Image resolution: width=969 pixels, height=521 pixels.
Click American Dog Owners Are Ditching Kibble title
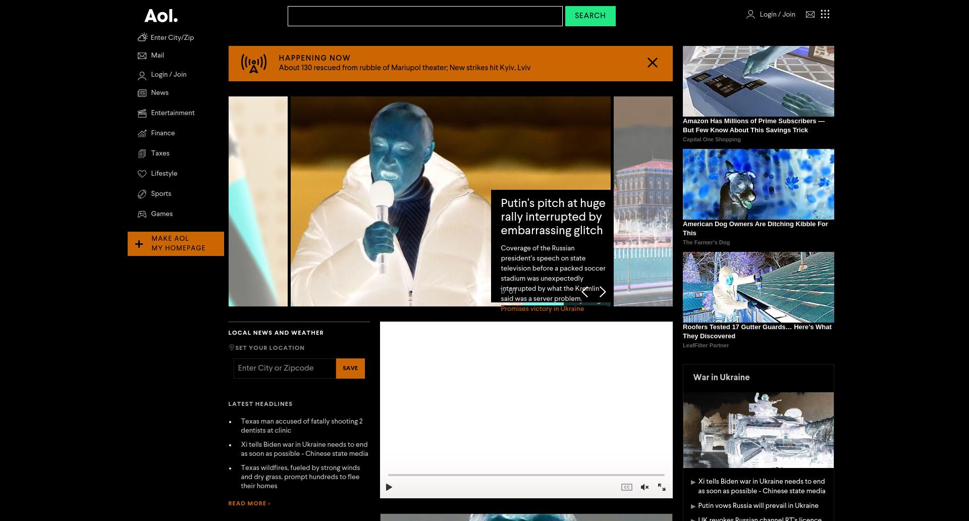coord(755,229)
